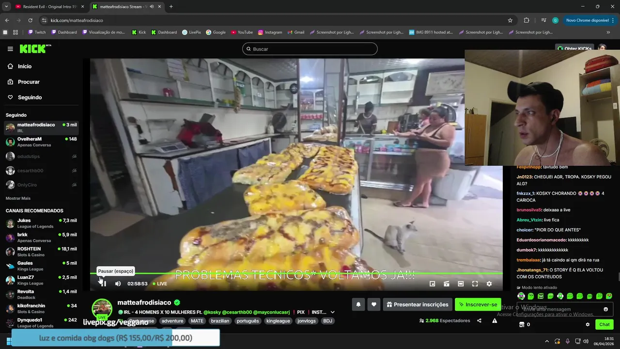This screenshot has width=620, height=349.
Task: Click the address bar URL
Action: click(x=77, y=20)
